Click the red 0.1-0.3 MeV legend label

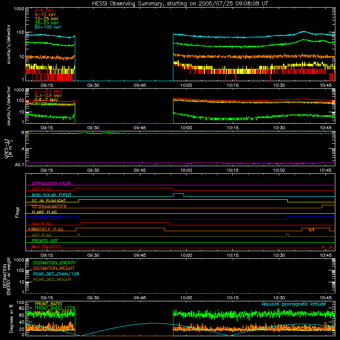click(x=48, y=91)
